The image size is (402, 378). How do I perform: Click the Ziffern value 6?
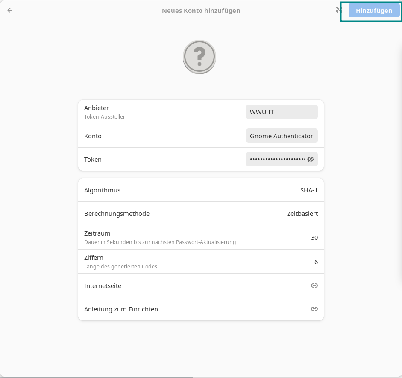[x=316, y=262]
